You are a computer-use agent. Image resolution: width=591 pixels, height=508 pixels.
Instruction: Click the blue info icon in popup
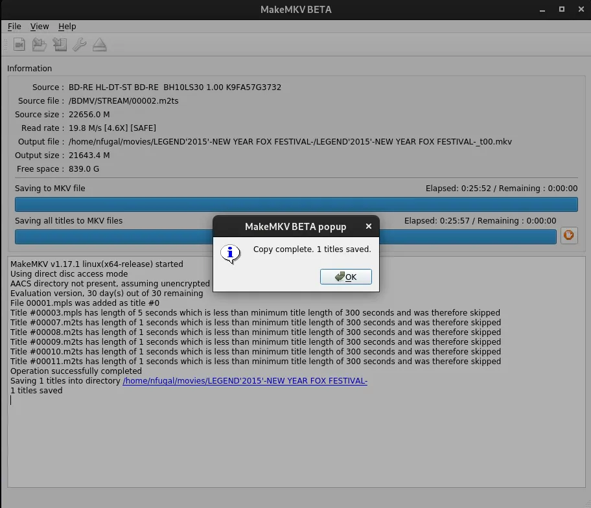[x=230, y=253]
